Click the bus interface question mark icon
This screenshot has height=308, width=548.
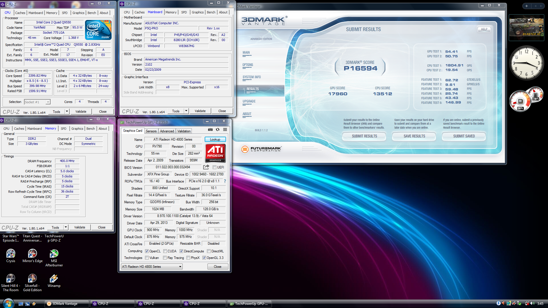(225, 181)
